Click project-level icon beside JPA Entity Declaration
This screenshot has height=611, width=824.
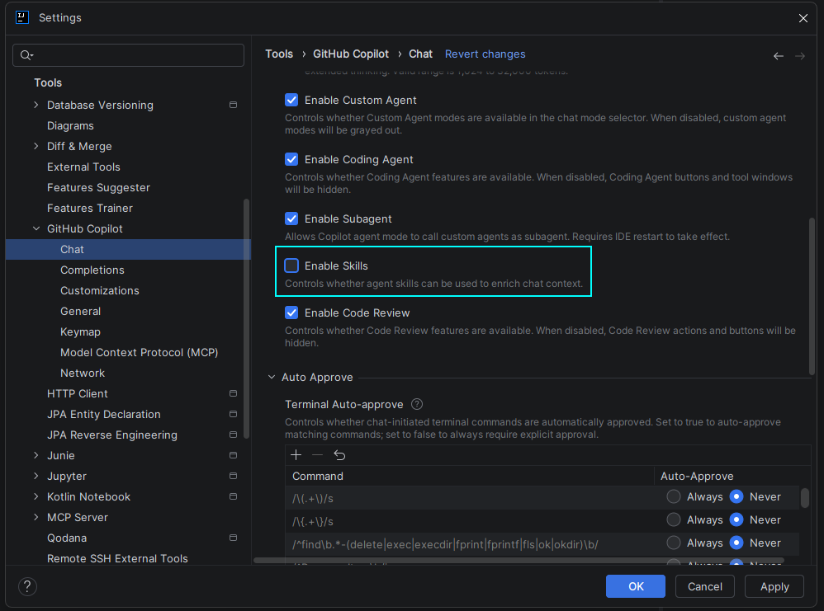pyautogui.click(x=234, y=414)
